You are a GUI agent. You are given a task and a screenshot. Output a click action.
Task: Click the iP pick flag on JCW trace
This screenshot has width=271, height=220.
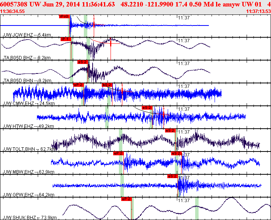pyautogui.click(x=64, y=16)
